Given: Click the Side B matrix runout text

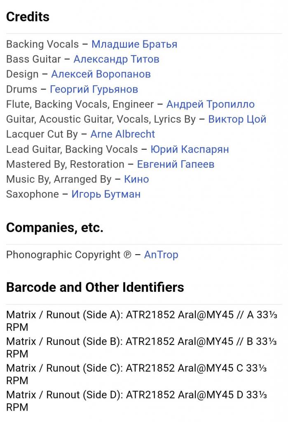Looking at the screenshot, I should coord(142,348).
